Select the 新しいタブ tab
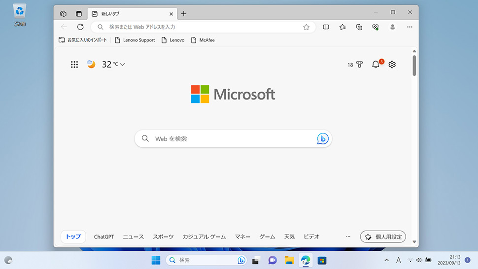Viewport: 478px width, 269px height. coord(132,14)
